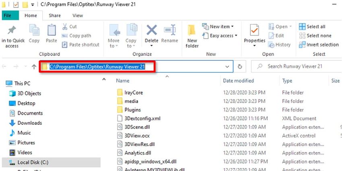Click Cut scissors command
Image resolution: width=342 pixels, height=171 pixels.
point(70,27)
